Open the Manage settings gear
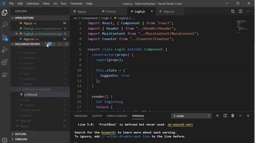 [4, 140]
